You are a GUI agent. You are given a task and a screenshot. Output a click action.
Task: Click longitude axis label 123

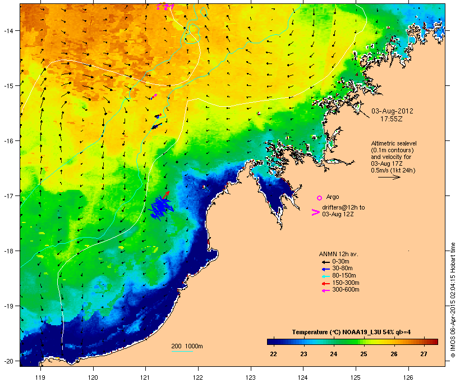(251, 378)
